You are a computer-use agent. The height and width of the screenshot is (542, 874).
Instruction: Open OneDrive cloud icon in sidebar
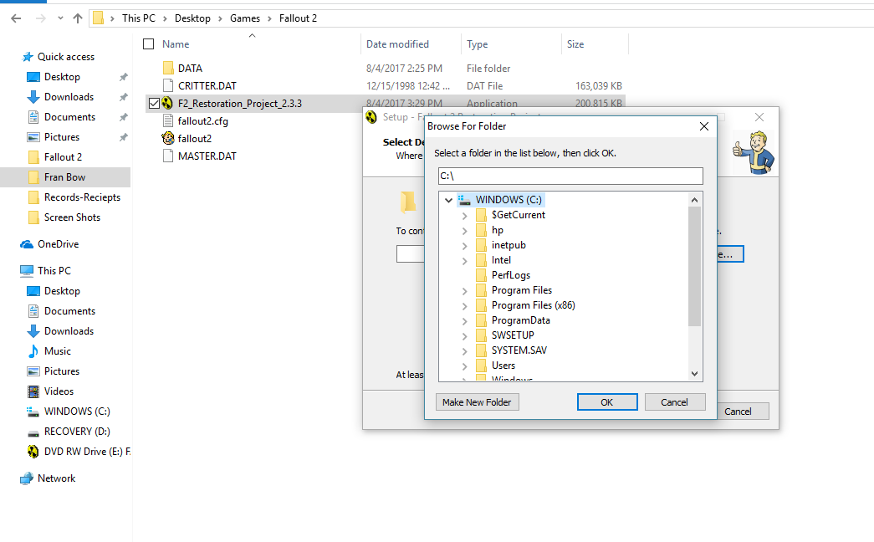click(x=27, y=244)
